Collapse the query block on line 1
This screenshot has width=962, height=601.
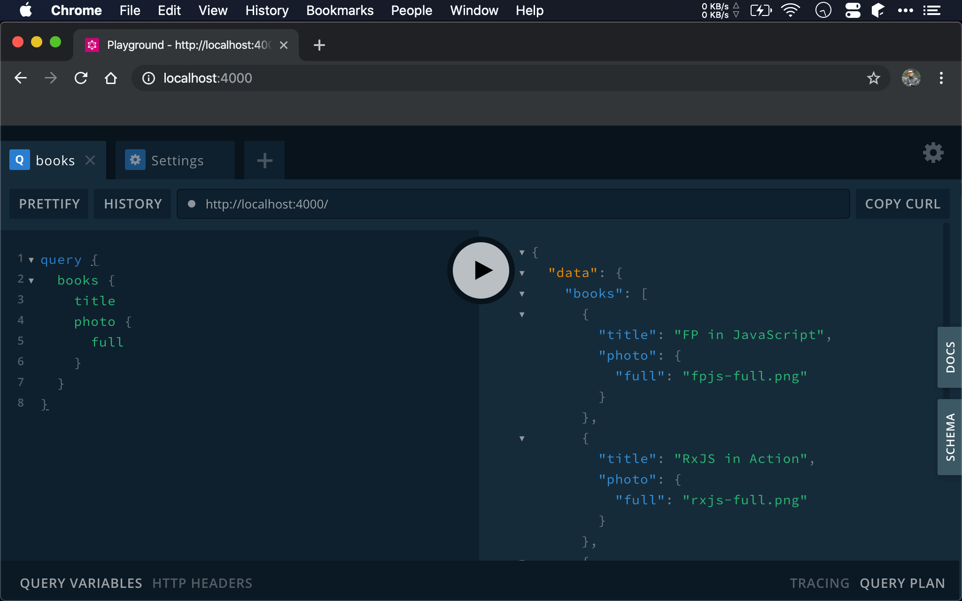pos(31,260)
